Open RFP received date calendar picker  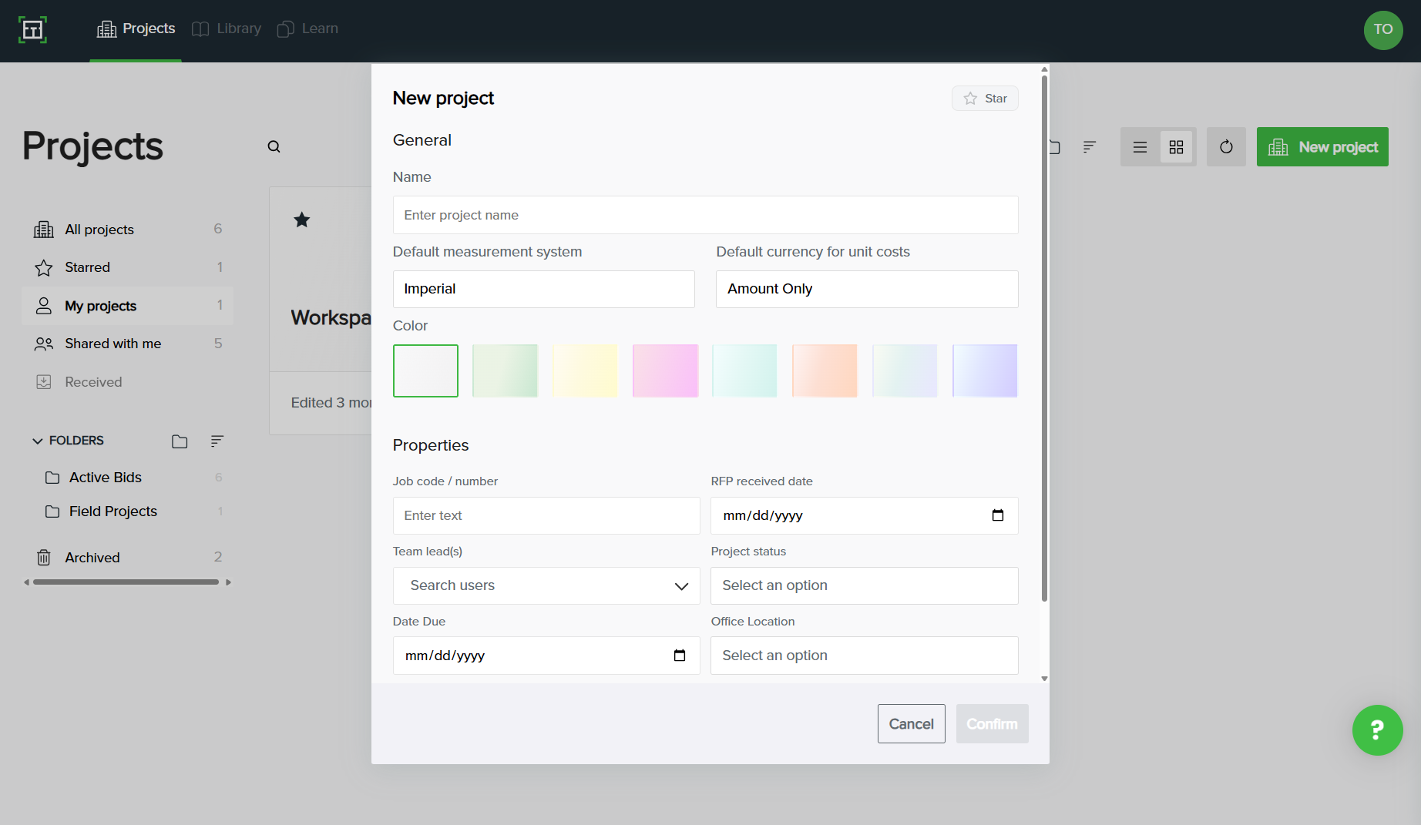[997, 515]
